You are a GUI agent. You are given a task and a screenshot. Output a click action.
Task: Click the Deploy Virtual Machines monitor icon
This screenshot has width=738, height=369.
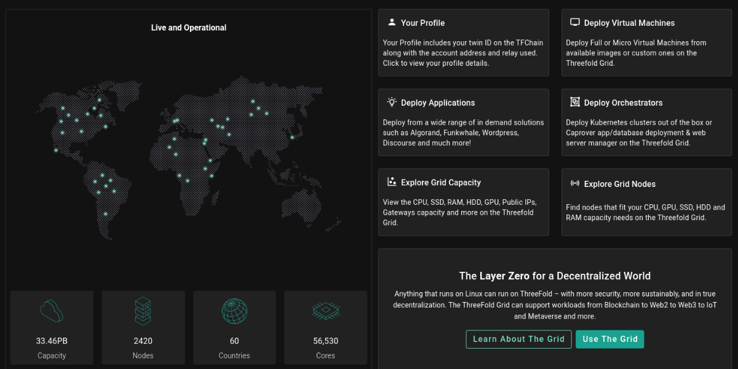[x=575, y=22]
